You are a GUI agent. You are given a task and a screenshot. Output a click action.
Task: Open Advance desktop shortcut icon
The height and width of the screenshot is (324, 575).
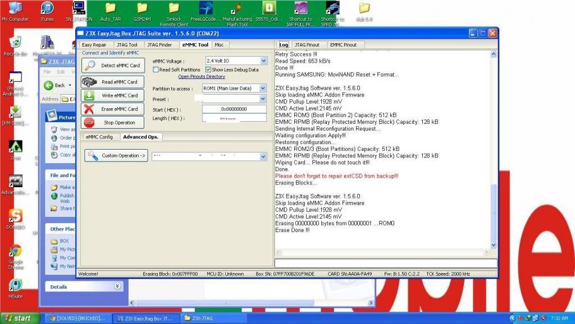tap(15, 185)
